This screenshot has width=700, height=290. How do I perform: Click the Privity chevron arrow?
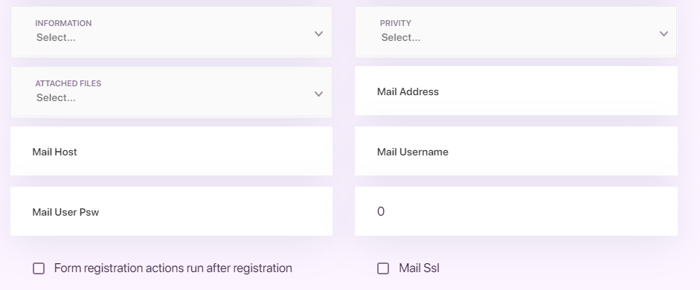tap(664, 33)
